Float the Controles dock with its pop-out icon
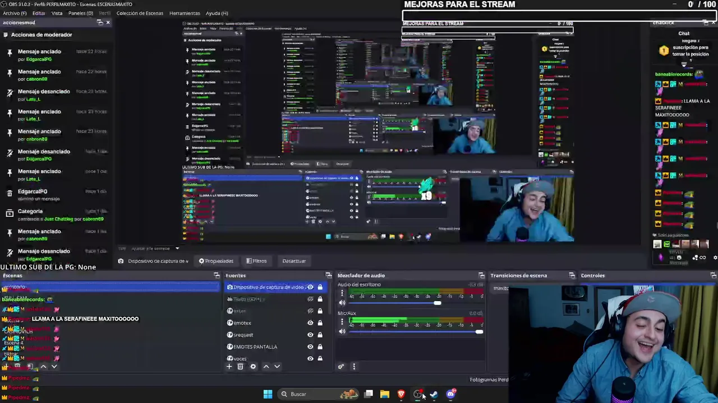718x403 pixels. 713,275
